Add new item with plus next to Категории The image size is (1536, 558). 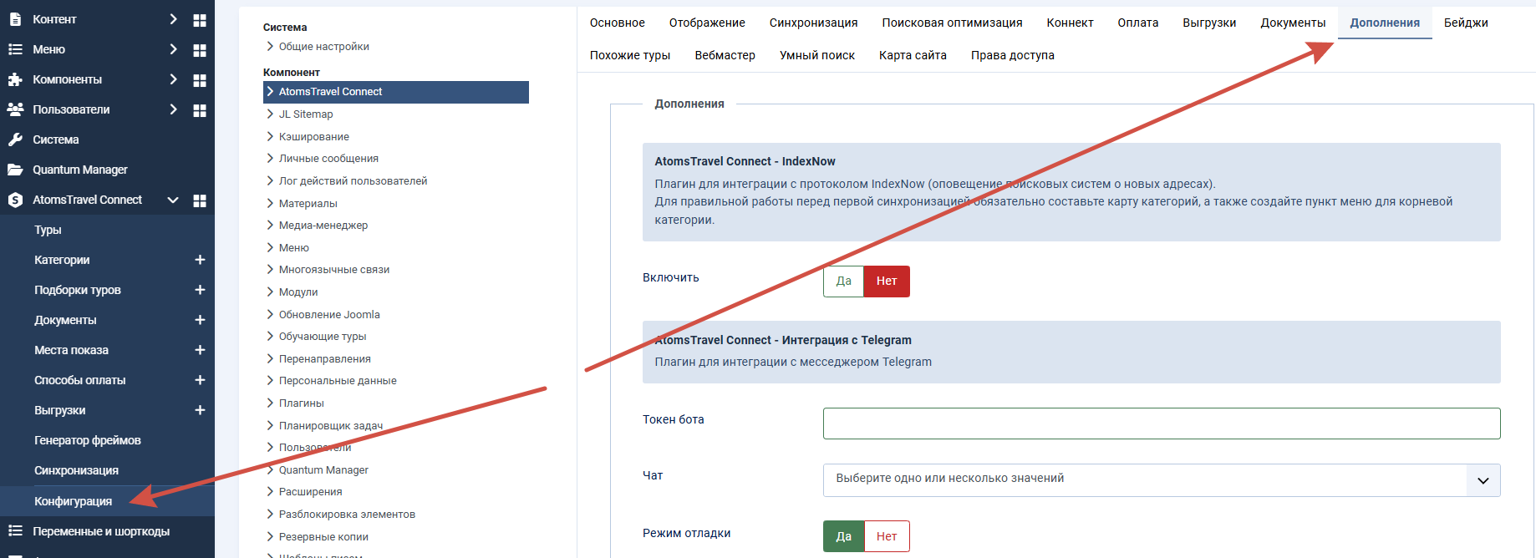coord(200,260)
